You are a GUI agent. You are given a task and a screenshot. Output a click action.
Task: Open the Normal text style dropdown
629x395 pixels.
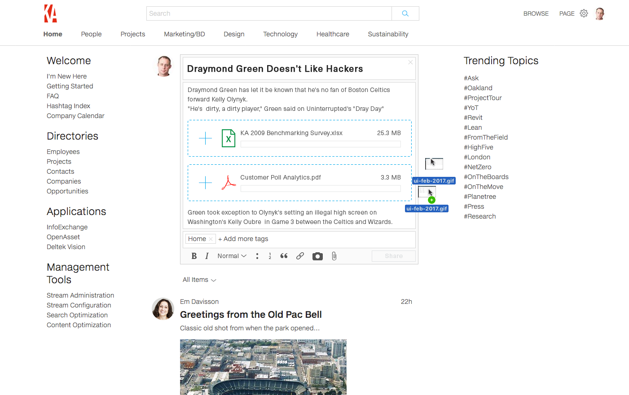pyautogui.click(x=232, y=256)
